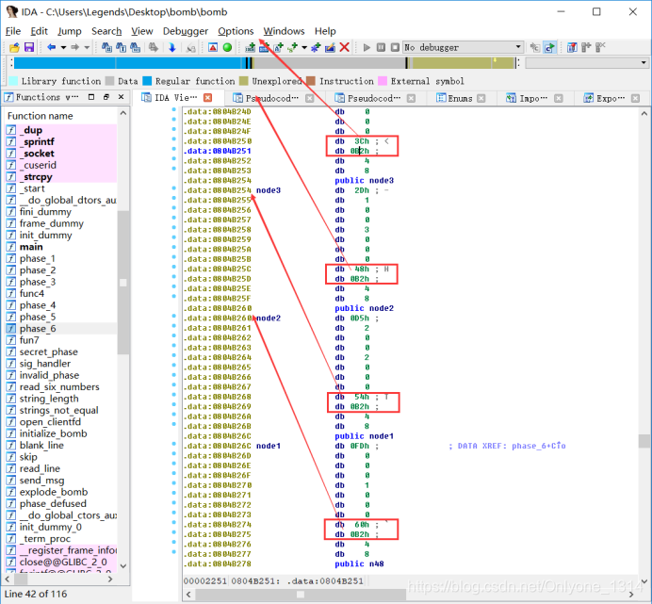Click the third binoculars search icon

point(135,47)
